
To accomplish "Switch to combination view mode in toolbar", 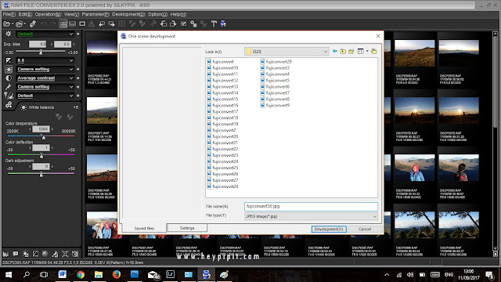I will pos(73,23).
